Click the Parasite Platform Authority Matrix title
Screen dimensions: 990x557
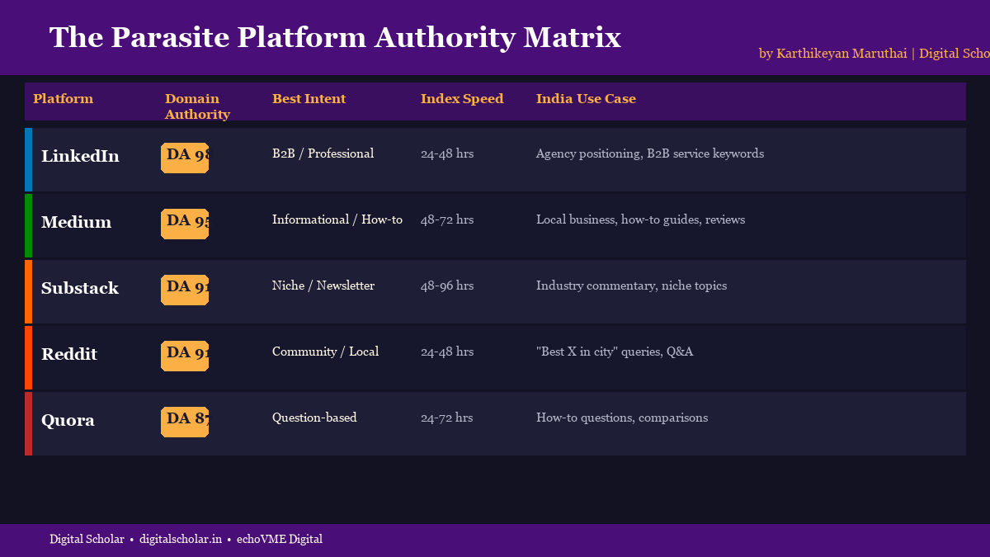pyautogui.click(x=335, y=37)
